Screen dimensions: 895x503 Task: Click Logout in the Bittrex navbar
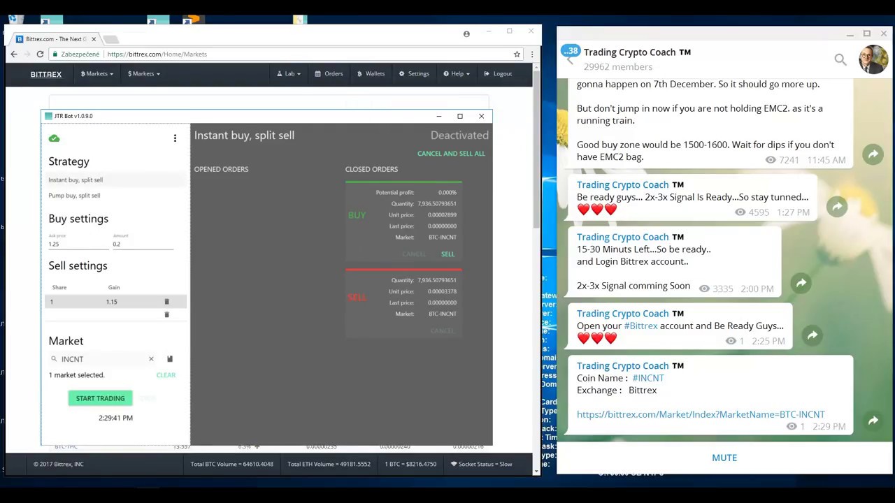(x=498, y=74)
